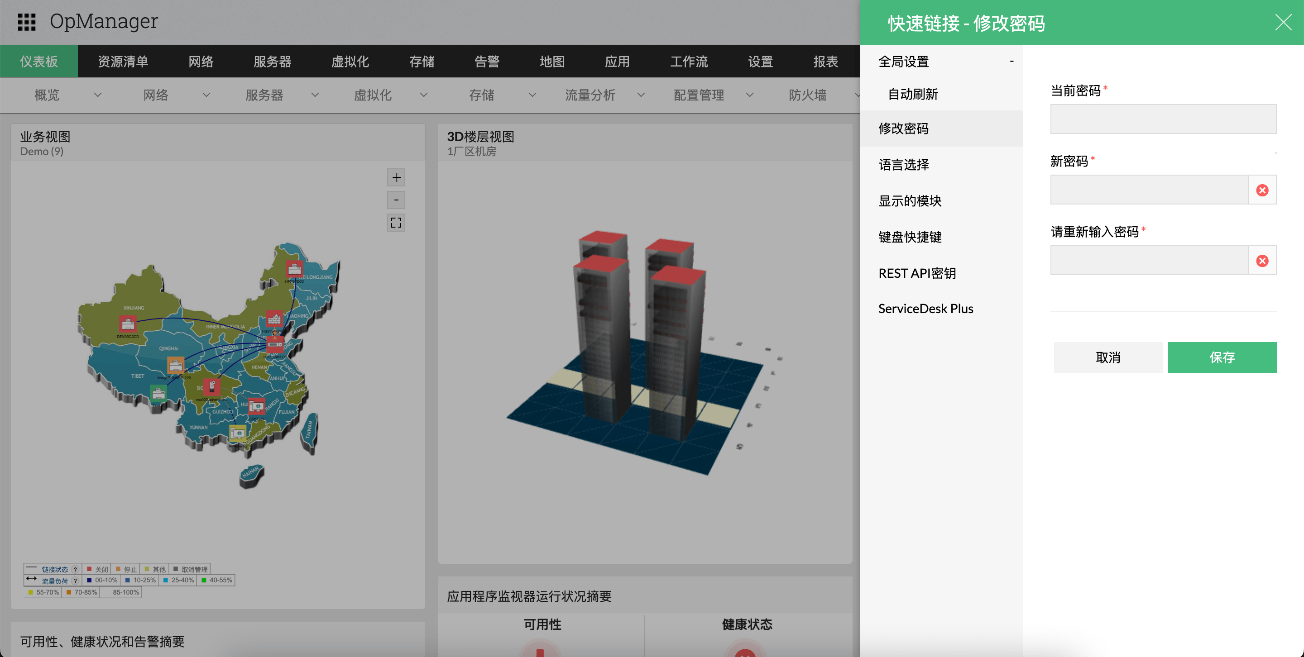Zoom in on the business view map
Viewport: 1304px width, 657px height.
click(396, 177)
